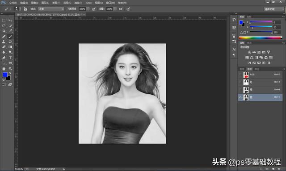Viewport: 286px width, 171px height.
Task: Open flow slider dropdown arrow
Action: pos(115,9)
